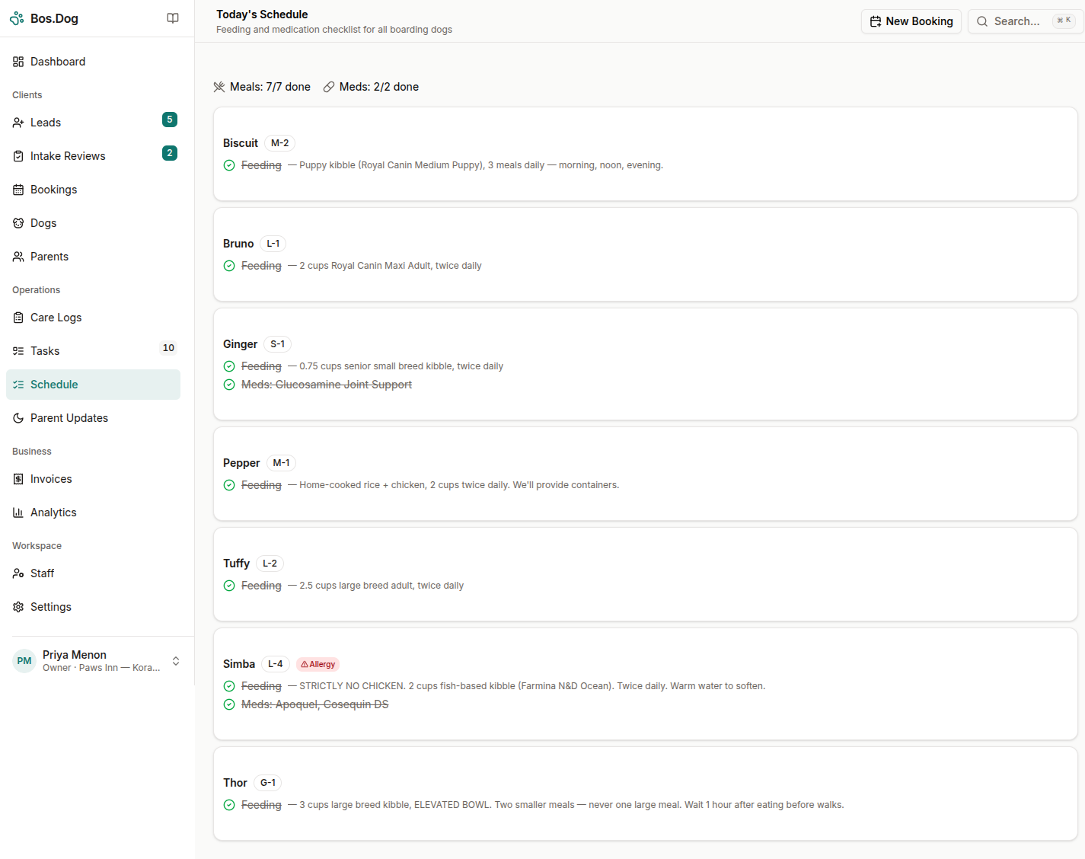Create a New Booking
Screen dimensions: 1085x859
[911, 21]
